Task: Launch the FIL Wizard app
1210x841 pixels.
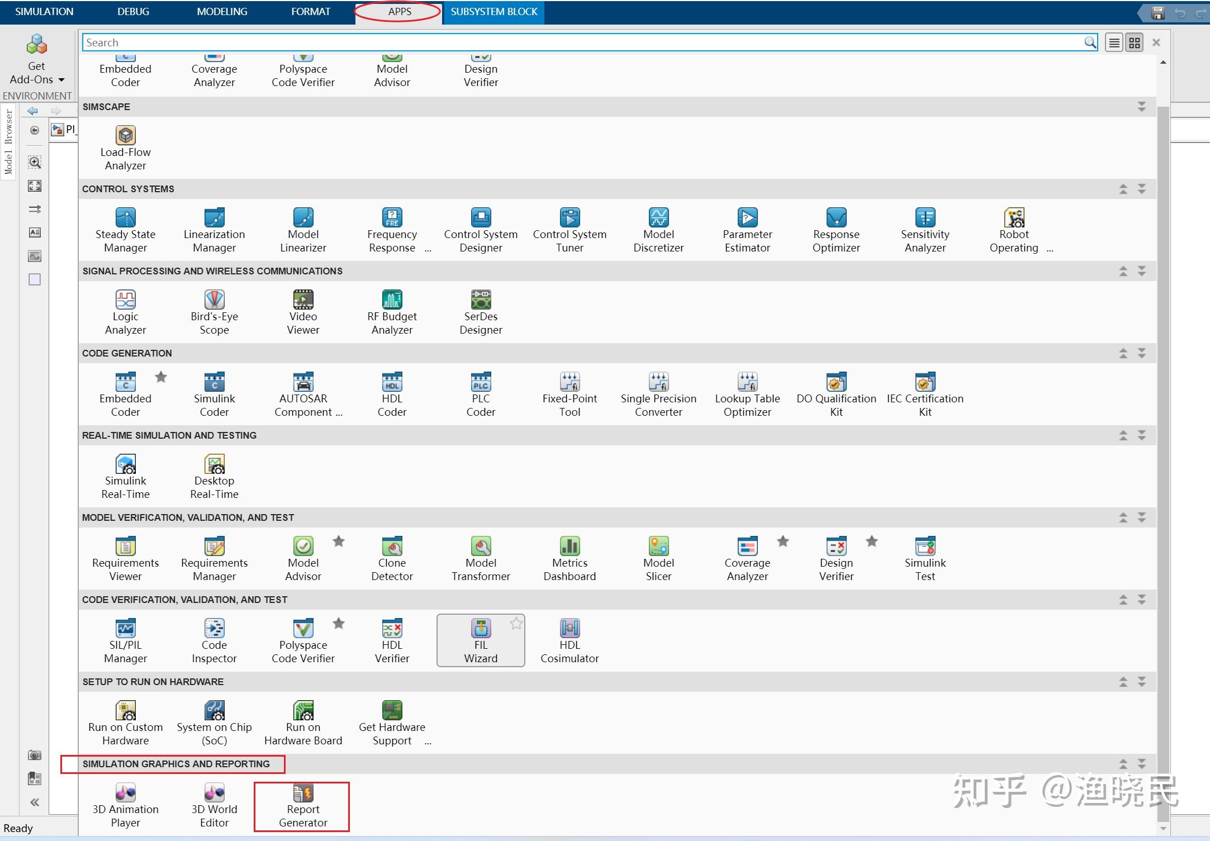Action: (481, 640)
